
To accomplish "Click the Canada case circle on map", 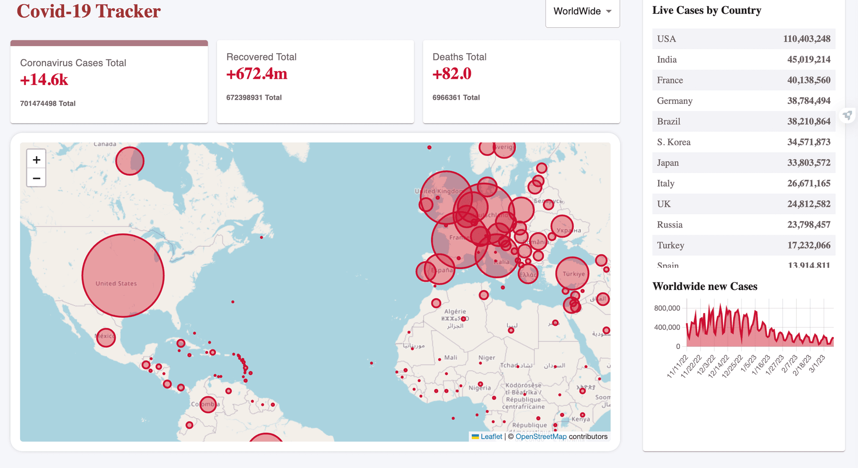I will (130, 161).
